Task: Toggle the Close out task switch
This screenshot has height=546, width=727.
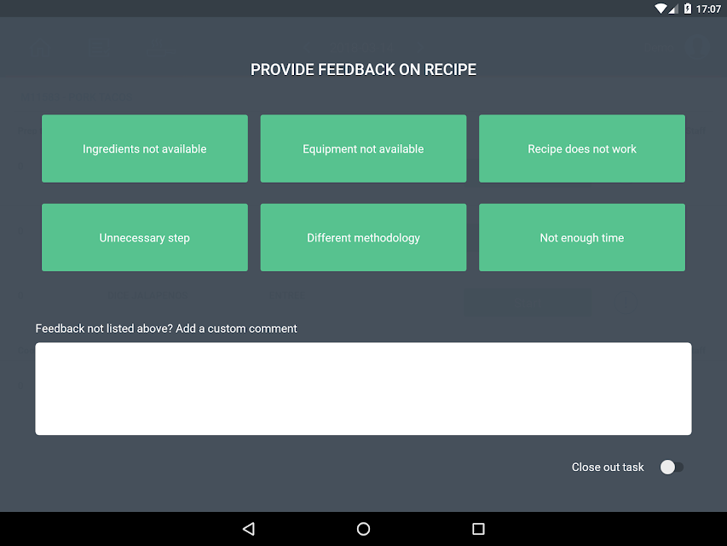Action: click(x=672, y=467)
